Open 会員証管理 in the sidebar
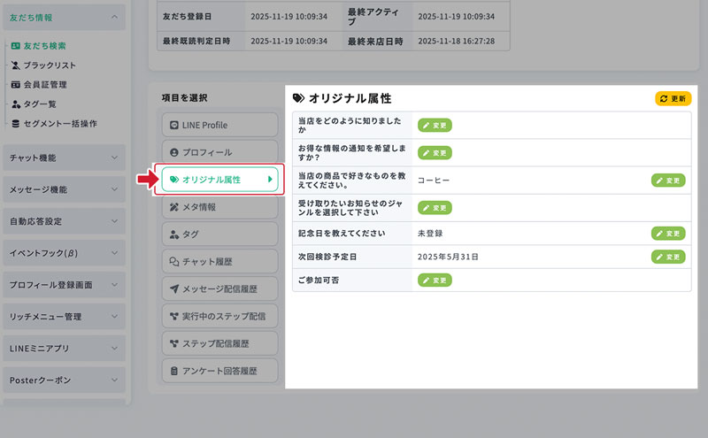The image size is (708, 438). pyautogui.click(x=44, y=85)
